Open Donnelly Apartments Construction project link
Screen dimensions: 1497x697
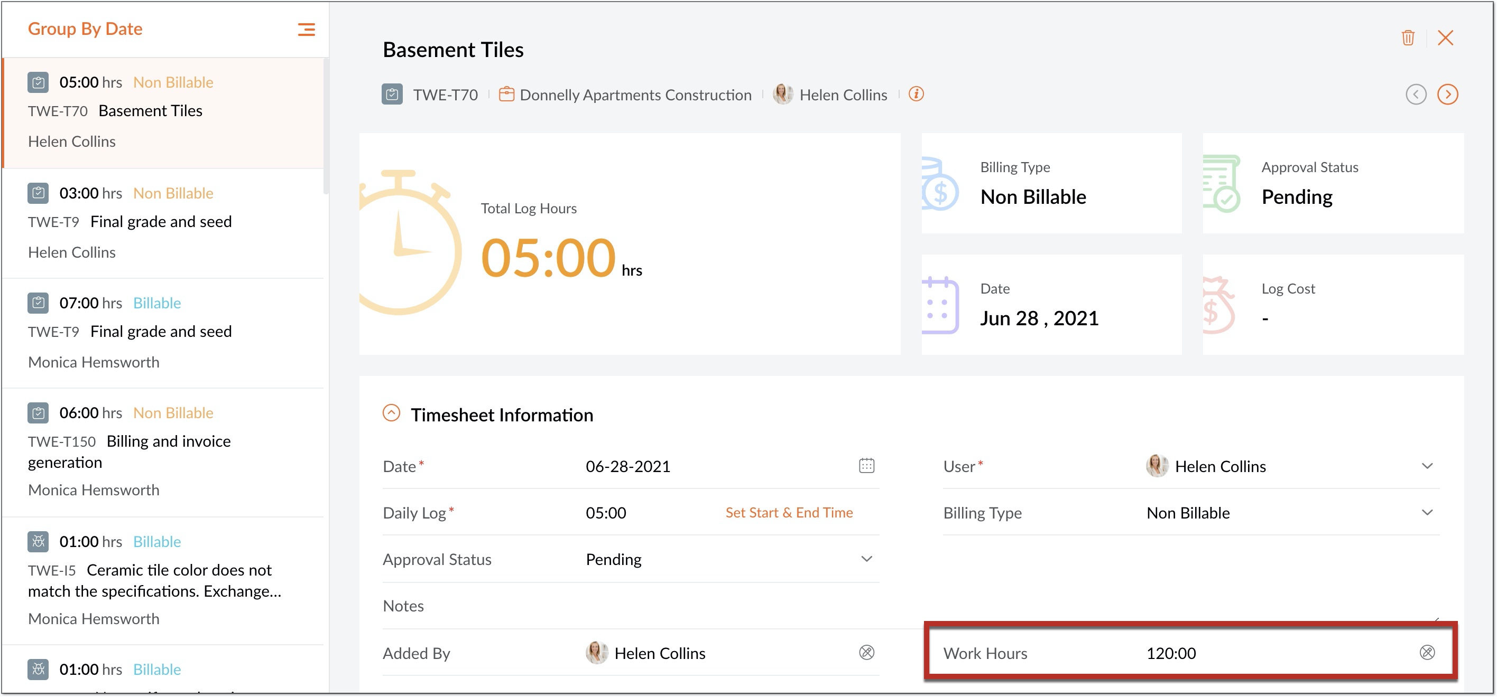[635, 95]
